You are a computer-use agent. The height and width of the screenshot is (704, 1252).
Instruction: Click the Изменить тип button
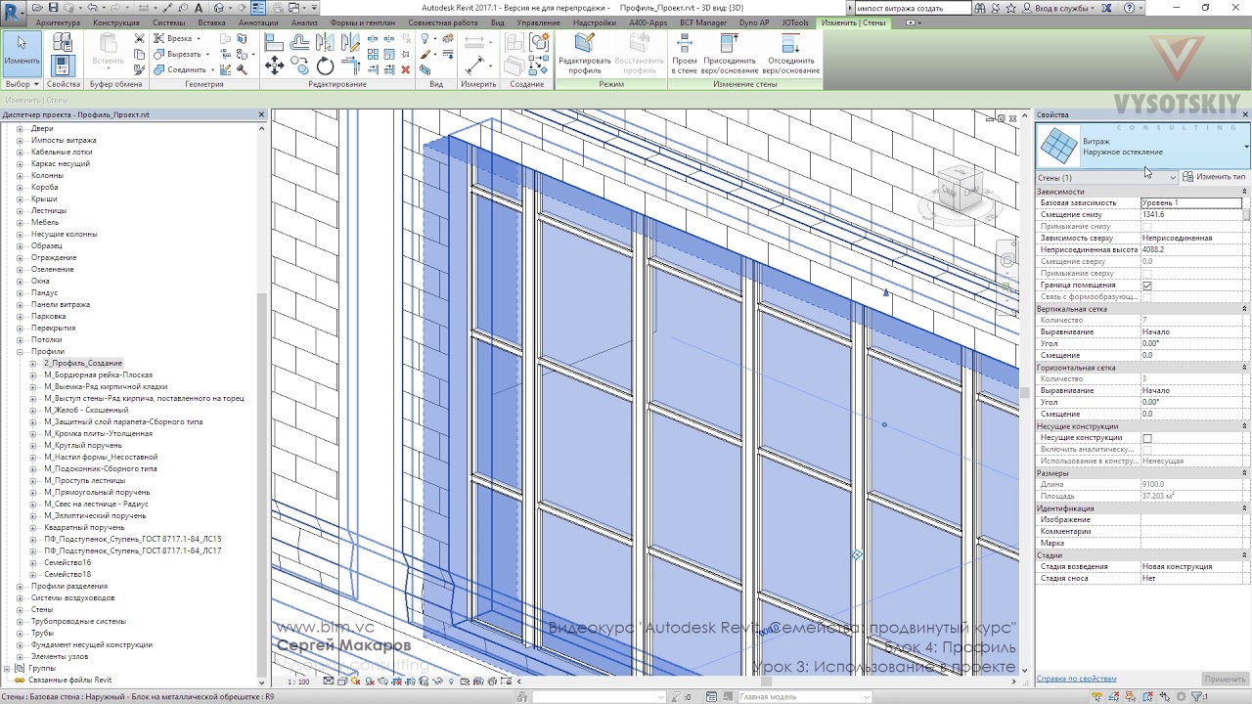tap(1215, 177)
